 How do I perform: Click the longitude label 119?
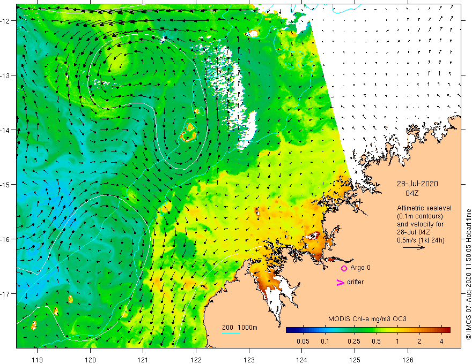[38, 360]
